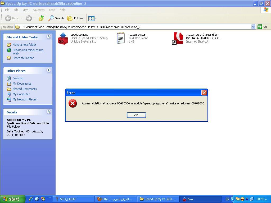Click Publish this folder to the Web
Image resolution: width=271 pixels, height=203 pixels.
click(28, 52)
